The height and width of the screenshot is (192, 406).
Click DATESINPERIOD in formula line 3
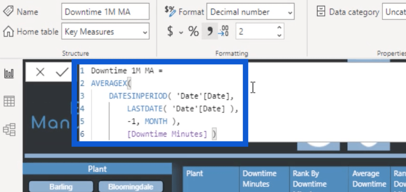tap(138, 96)
